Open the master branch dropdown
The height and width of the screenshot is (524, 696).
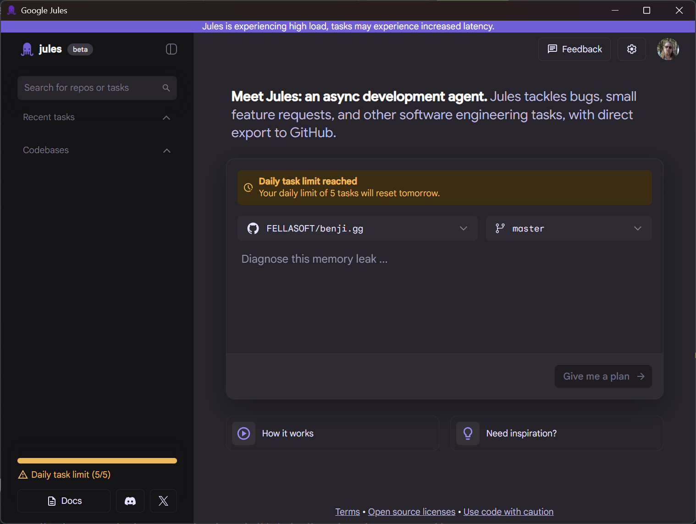(x=569, y=228)
